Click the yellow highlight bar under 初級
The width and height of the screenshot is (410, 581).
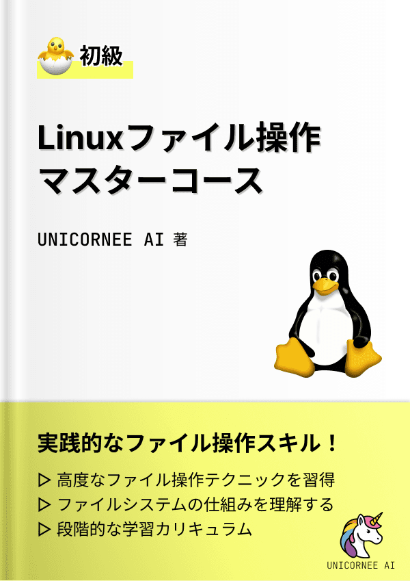(85, 70)
